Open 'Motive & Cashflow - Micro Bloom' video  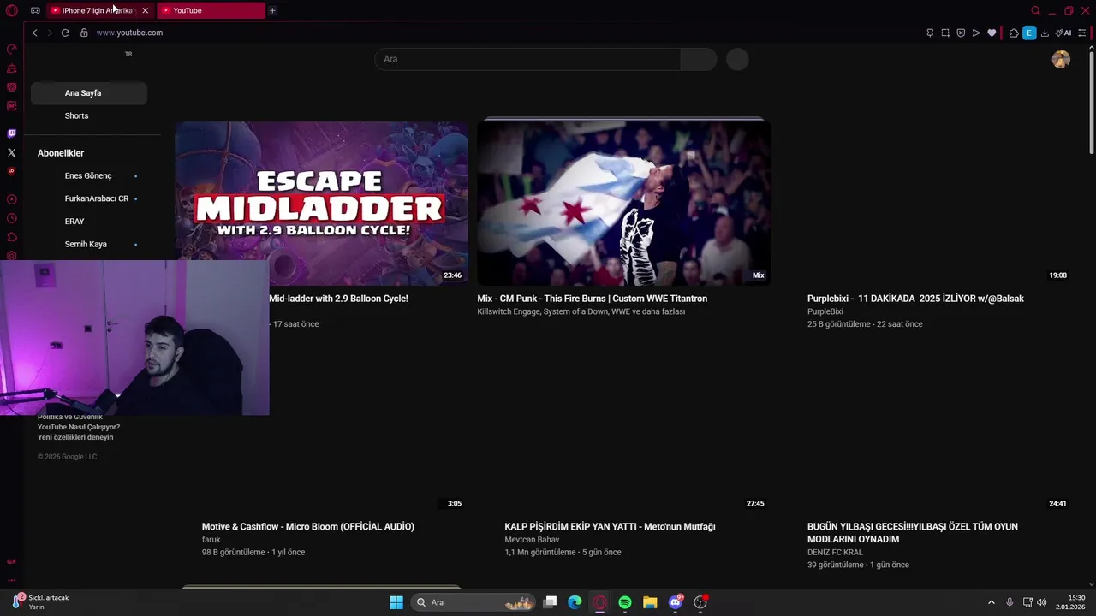coord(308,527)
